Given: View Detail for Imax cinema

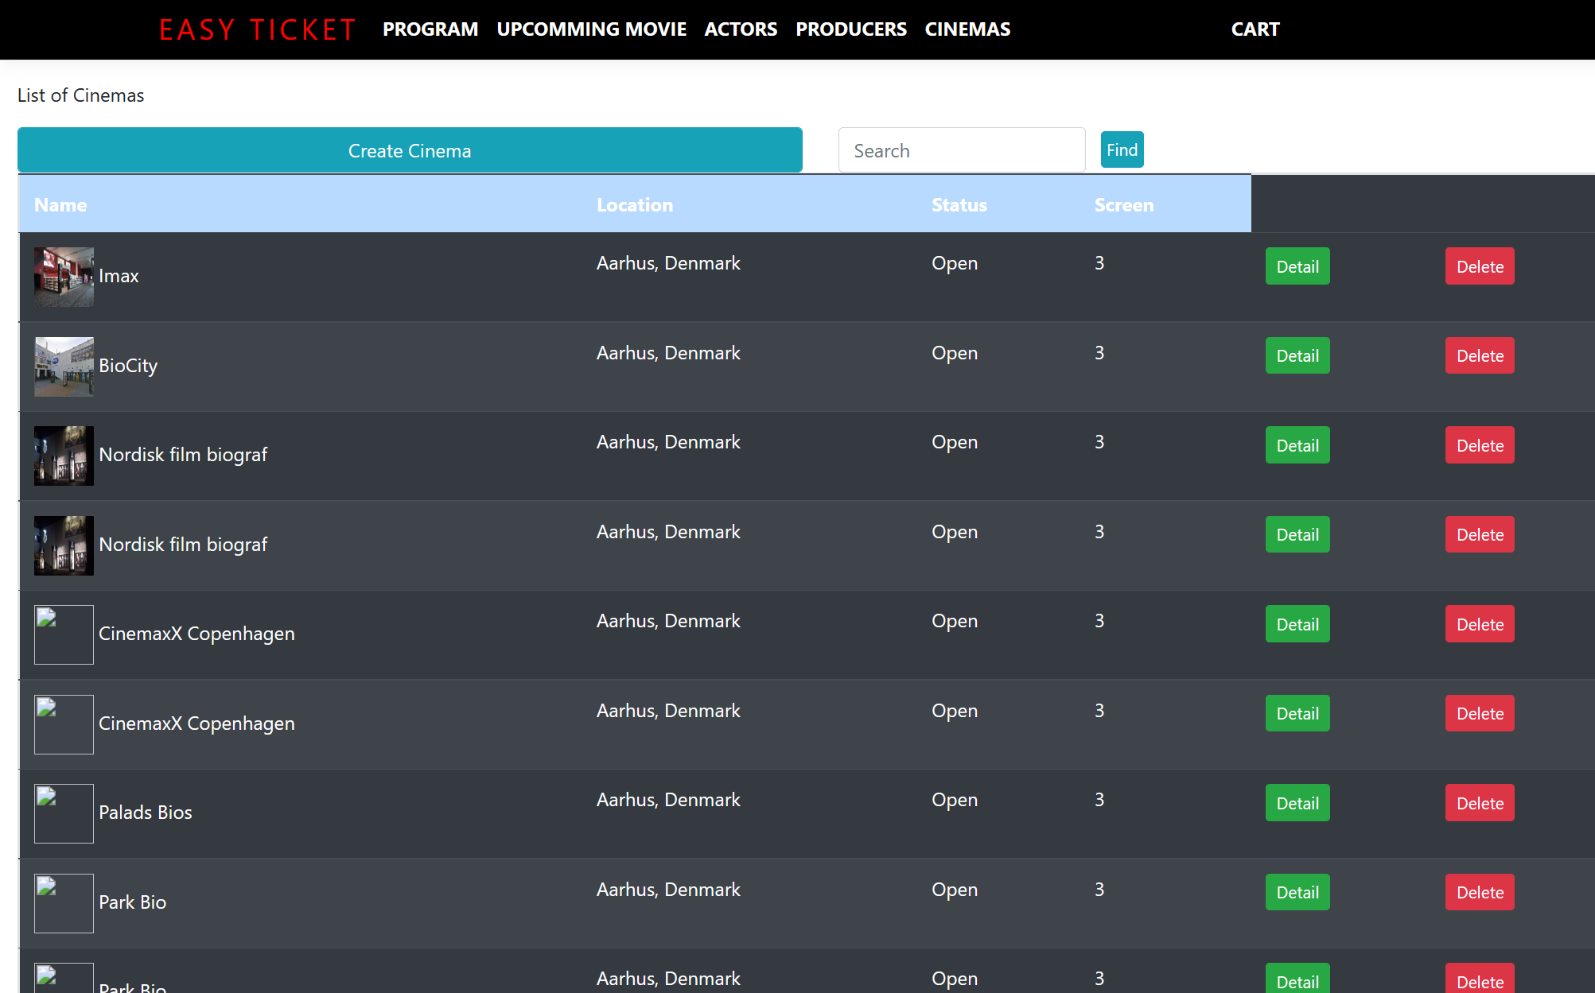Looking at the screenshot, I should point(1297,266).
